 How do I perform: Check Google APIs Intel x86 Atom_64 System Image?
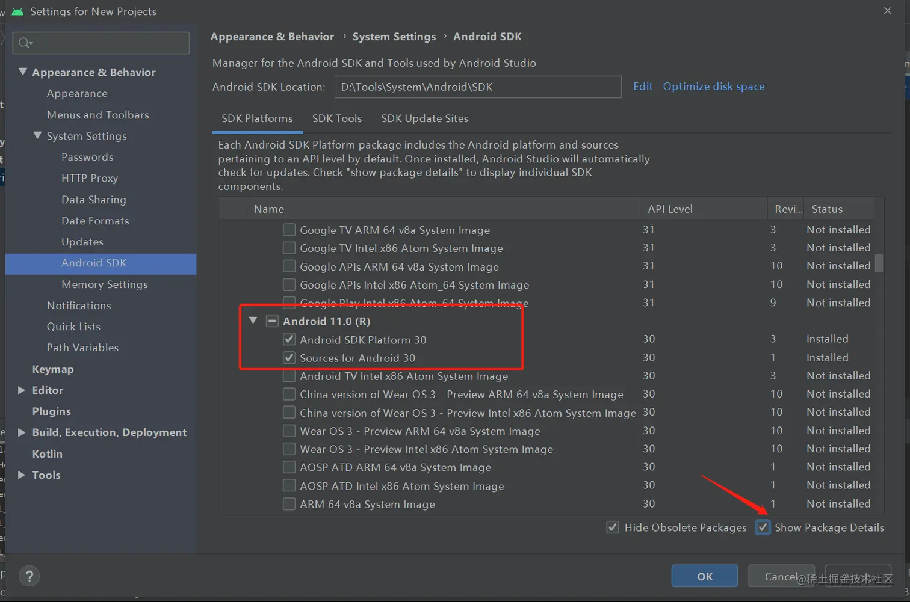tap(289, 284)
